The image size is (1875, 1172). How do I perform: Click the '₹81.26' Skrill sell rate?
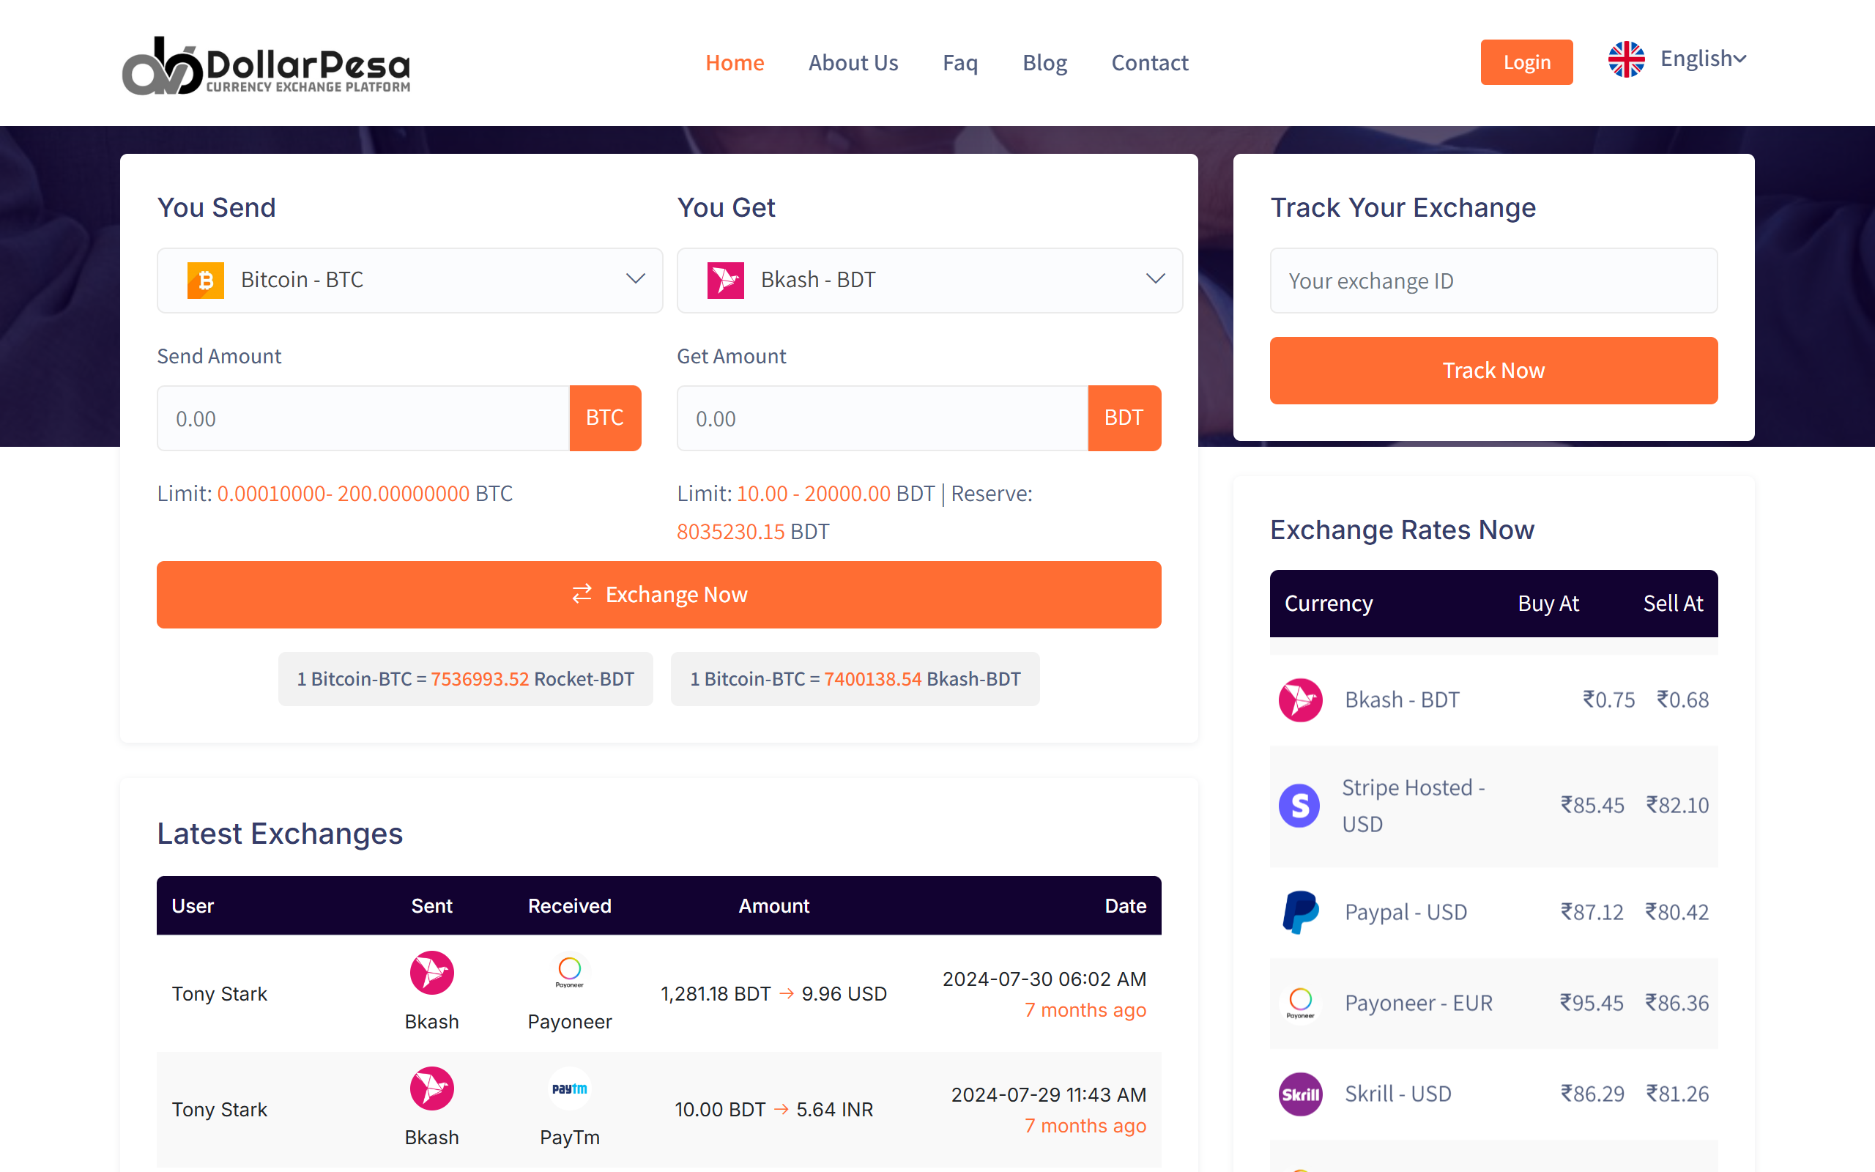pos(1677,1094)
